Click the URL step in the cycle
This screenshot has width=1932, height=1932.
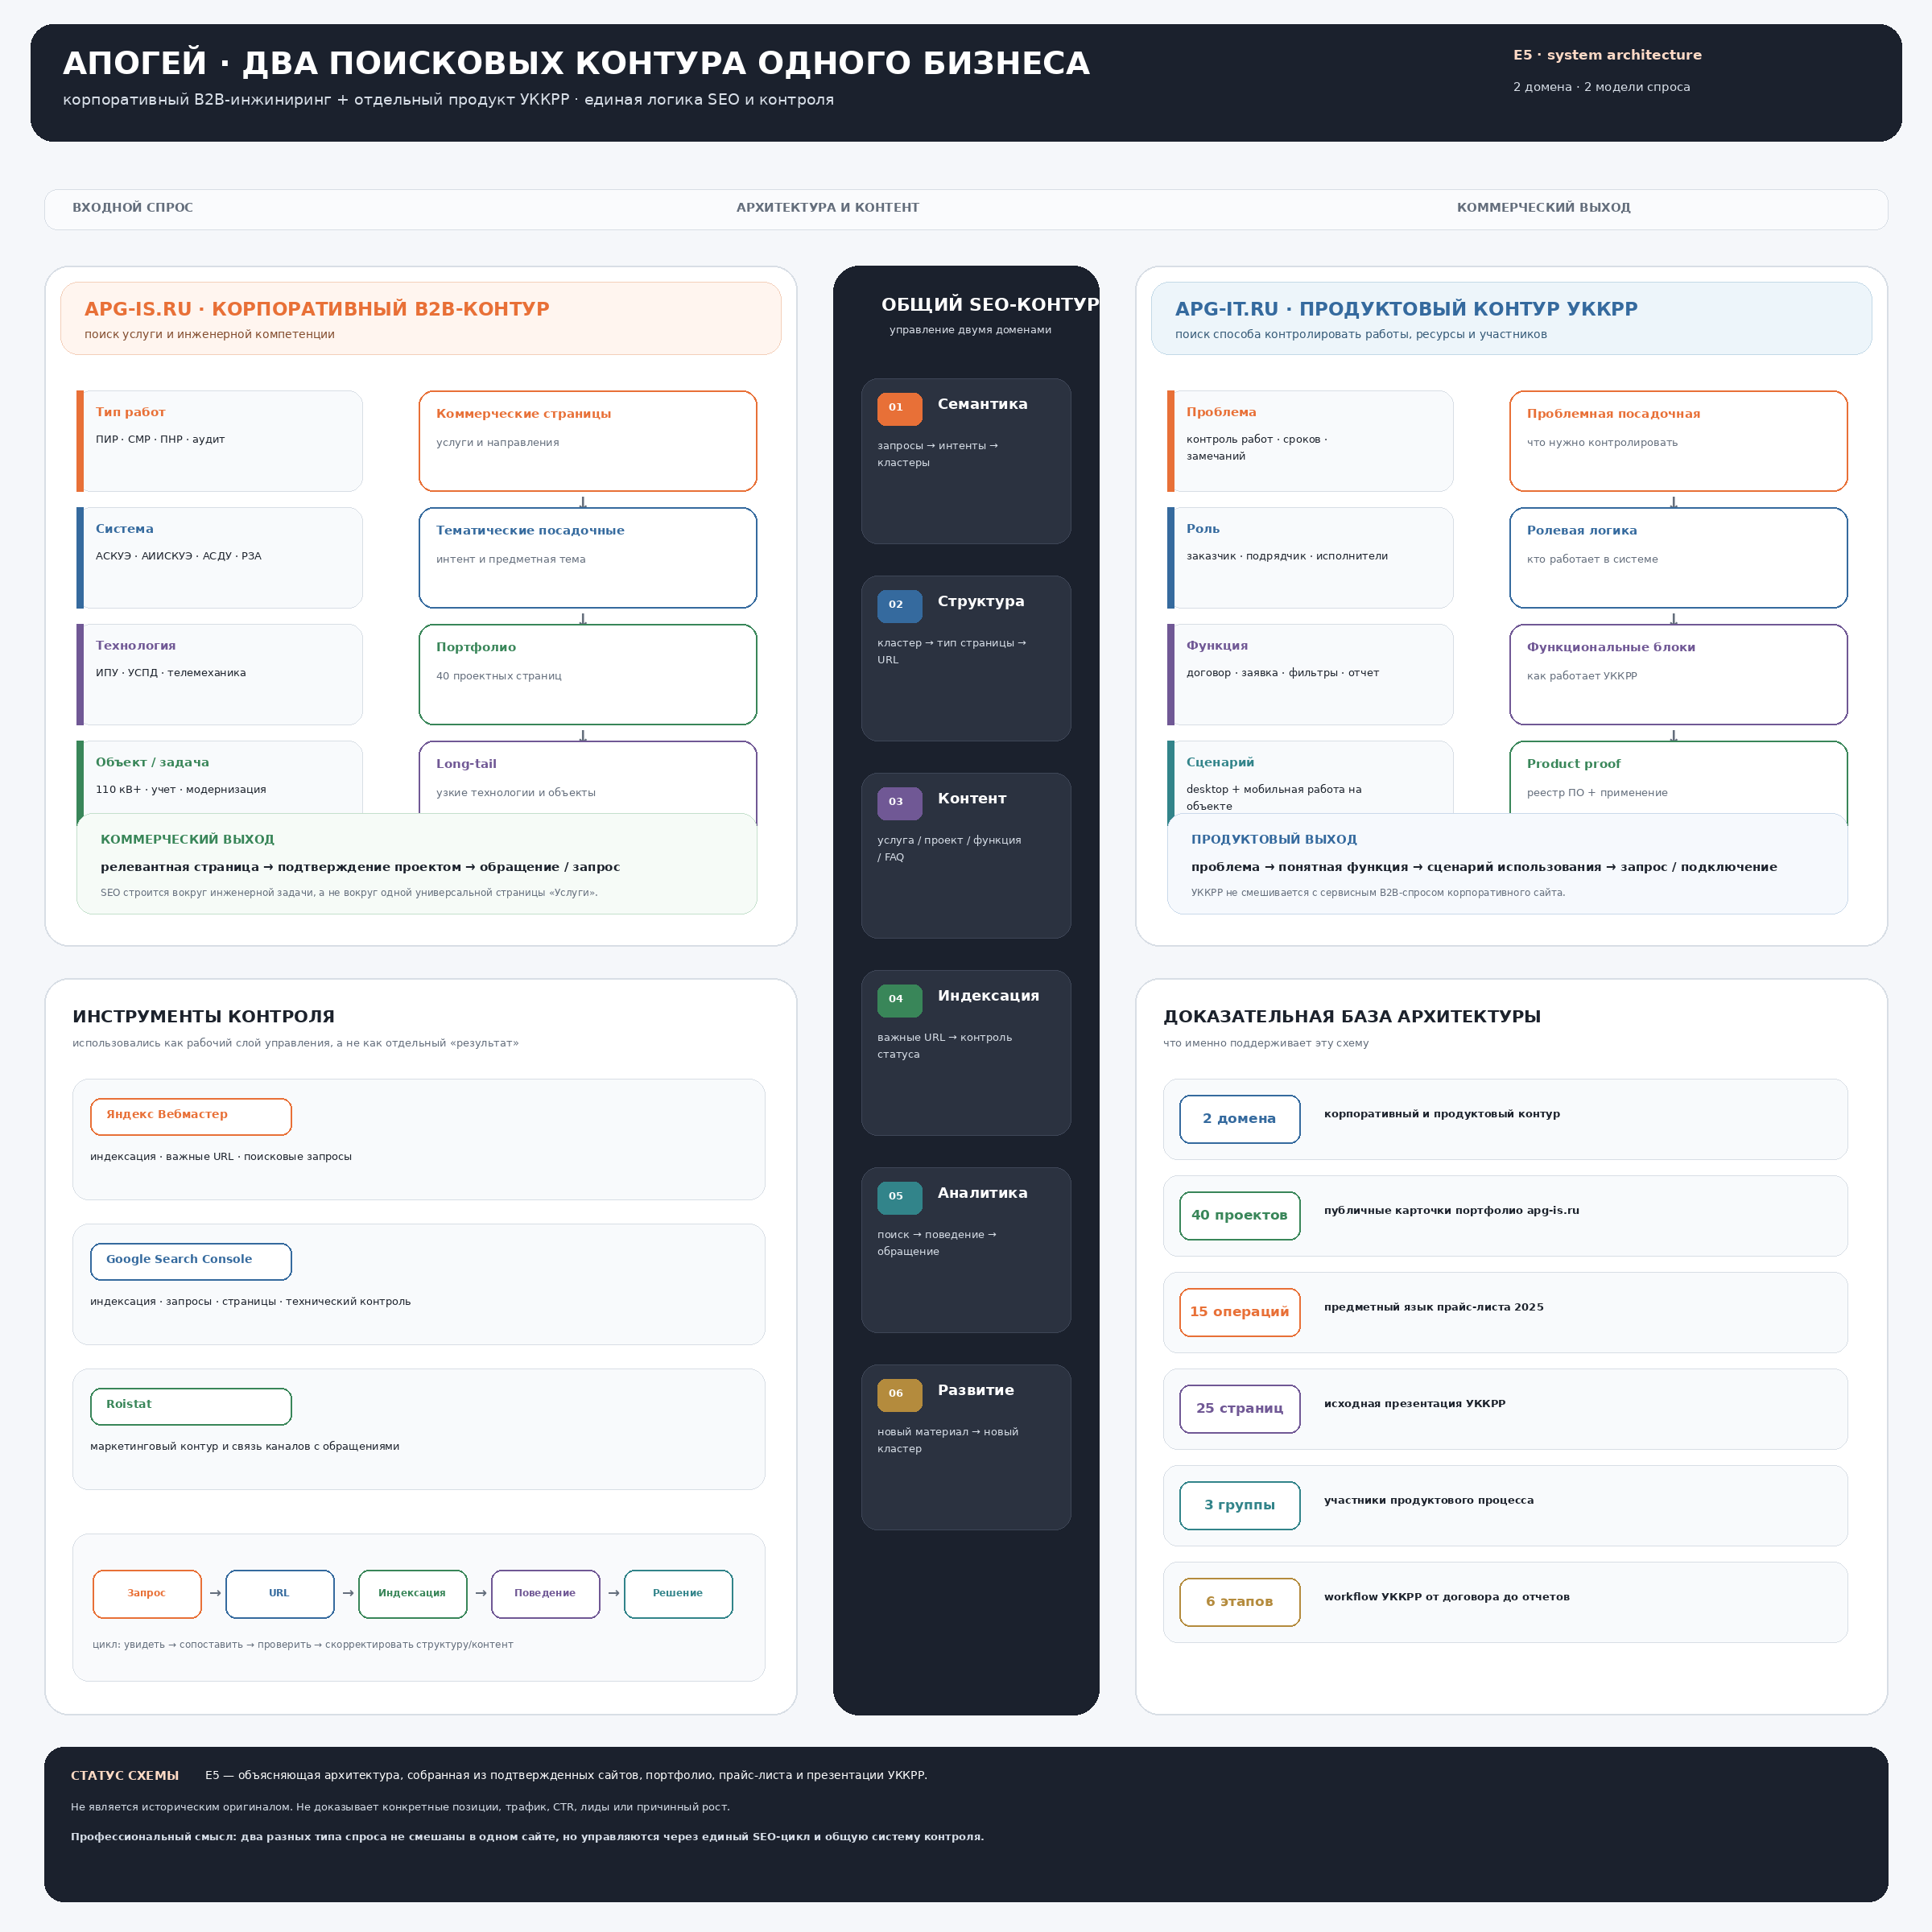click(280, 1593)
